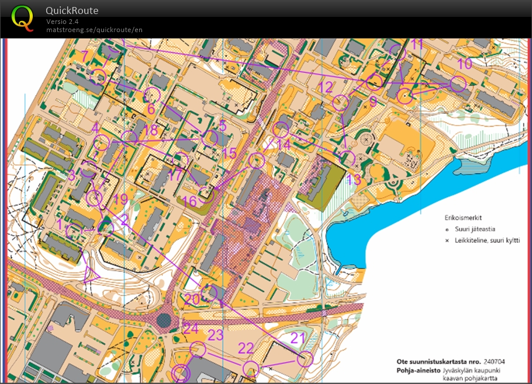Open the matstroeng.se/quickroute/en link
The image size is (532, 384).
(x=94, y=30)
